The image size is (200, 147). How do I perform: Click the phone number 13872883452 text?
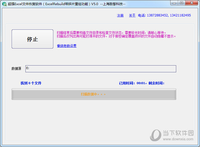tap(157, 15)
